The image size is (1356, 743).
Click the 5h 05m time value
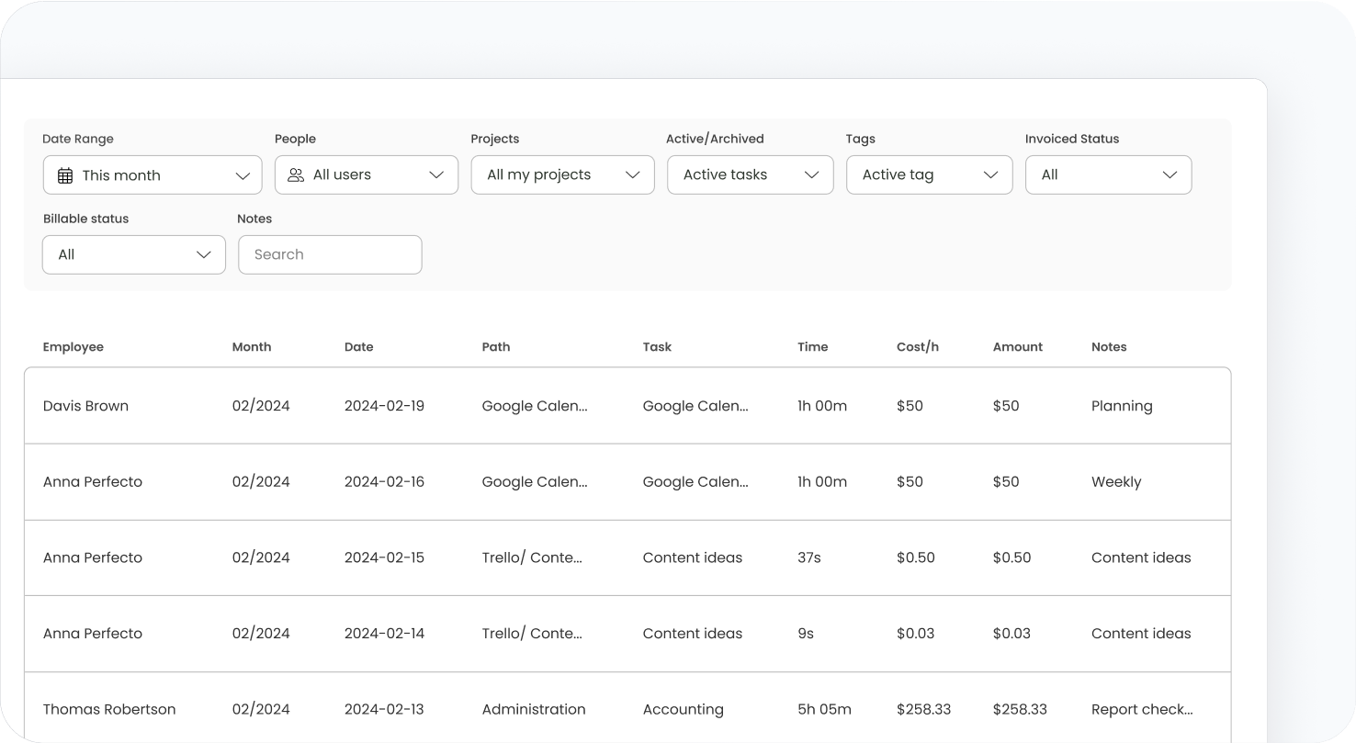(825, 709)
